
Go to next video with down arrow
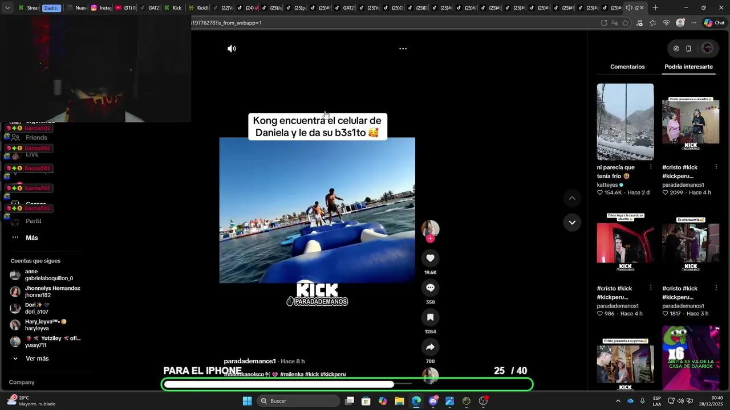[x=572, y=222]
